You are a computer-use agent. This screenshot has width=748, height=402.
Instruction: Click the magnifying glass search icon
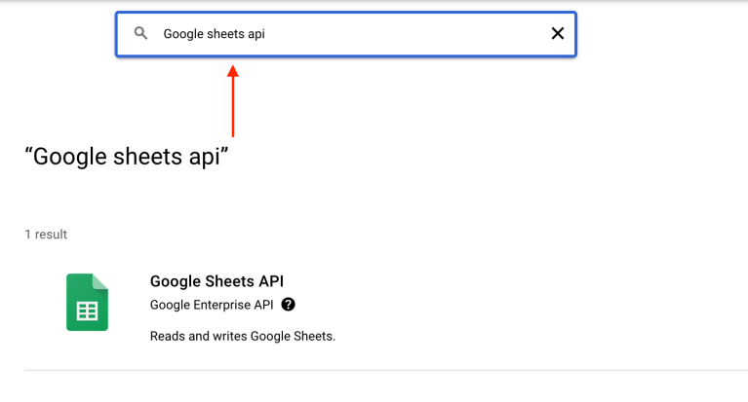click(x=141, y=33)
